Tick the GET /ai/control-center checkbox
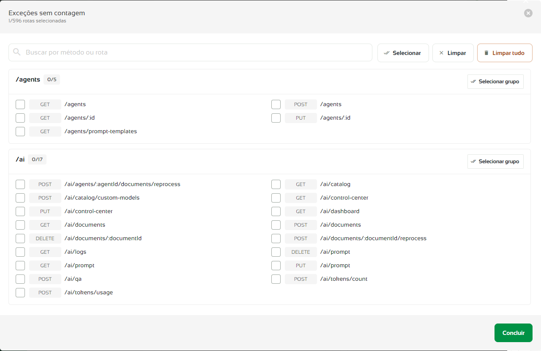541x351 pixels. point(276,198)
